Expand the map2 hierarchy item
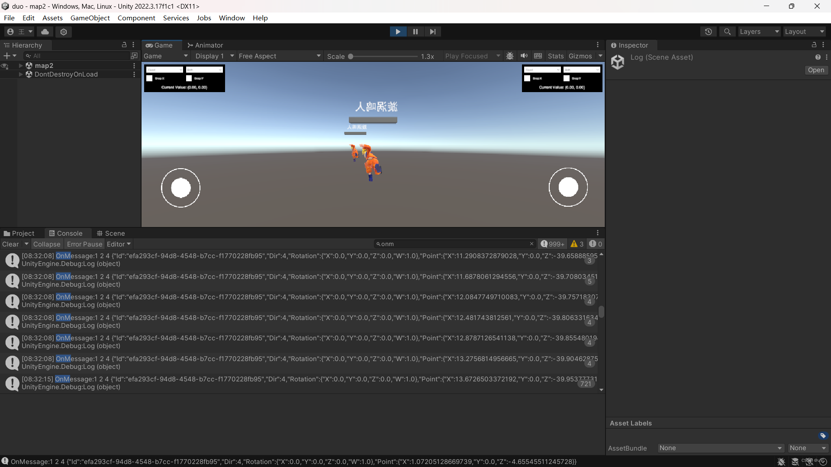Image resolution: width=831 pixels, height=467 pixels. 20,65
